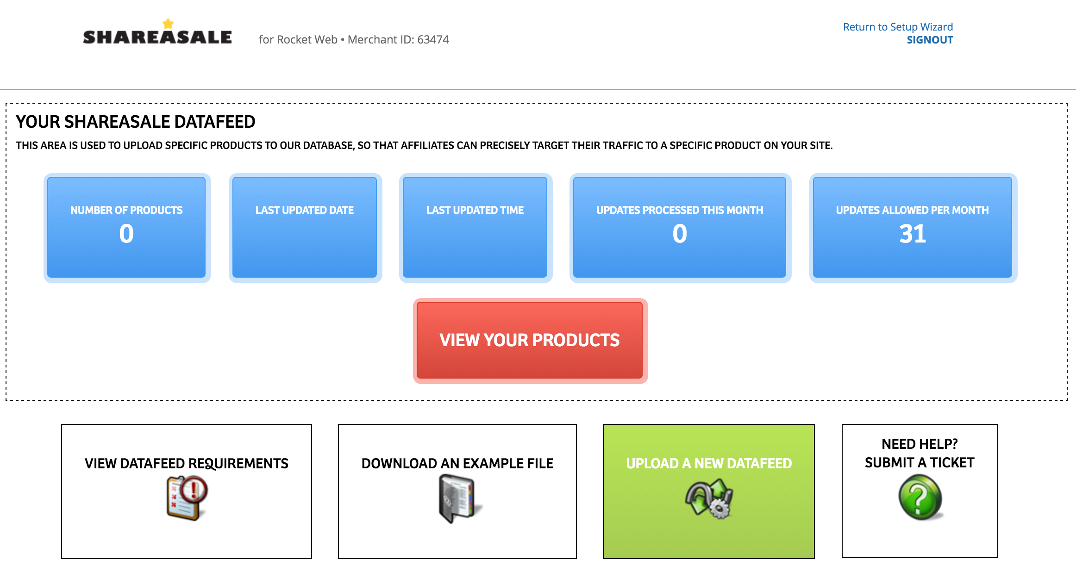The image size is (1076, 572).
Task: Click the Your ShareASale Datafeed heading
Action: point(136,122)
